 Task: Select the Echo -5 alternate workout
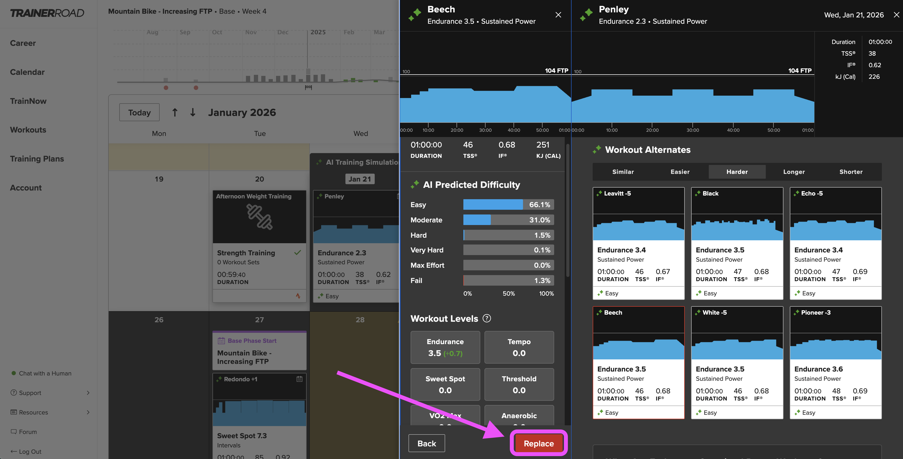(x=835, y=243)
